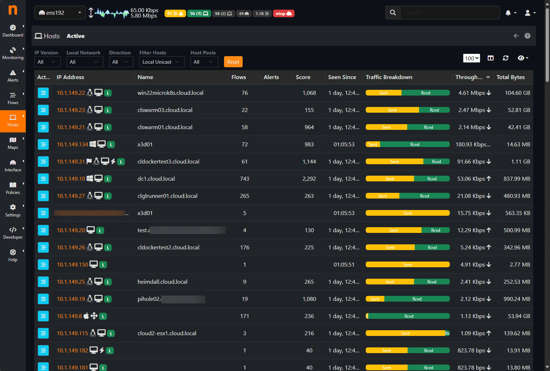
Task: Click the yellow 91 alerts badge
Action: pos(175,13)
